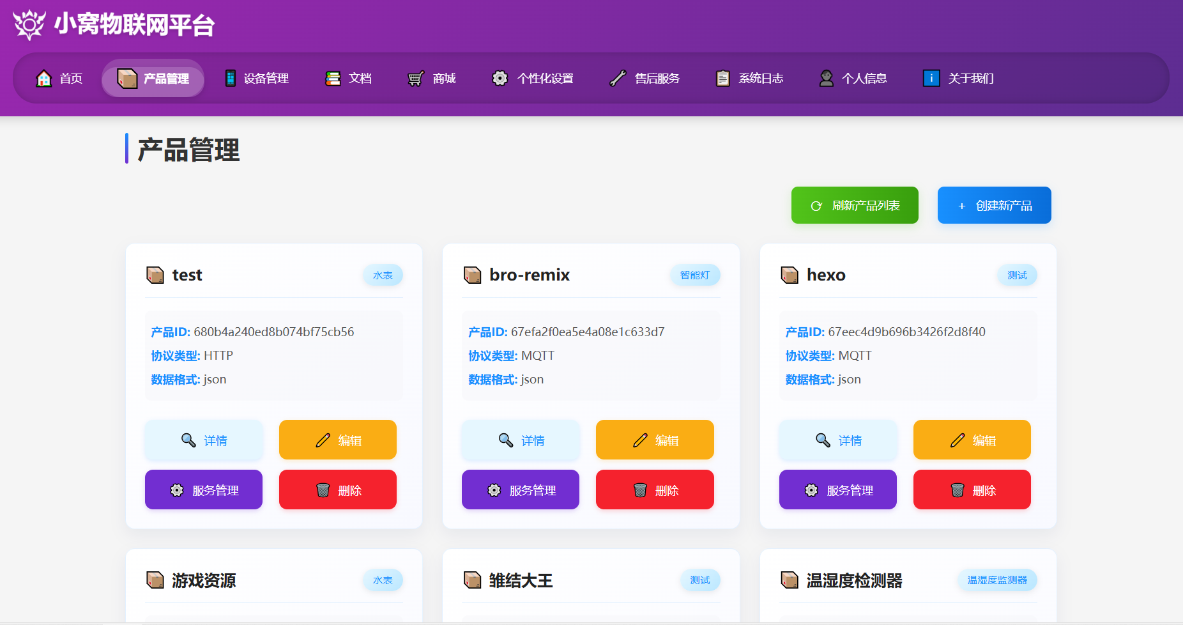Image resolution: width=1183 pixels, height=625 pixels.
Task: Click product ID 680b4a240ed8b074bf75cb56
Action: pyautogui.click(x=273, y=332)
